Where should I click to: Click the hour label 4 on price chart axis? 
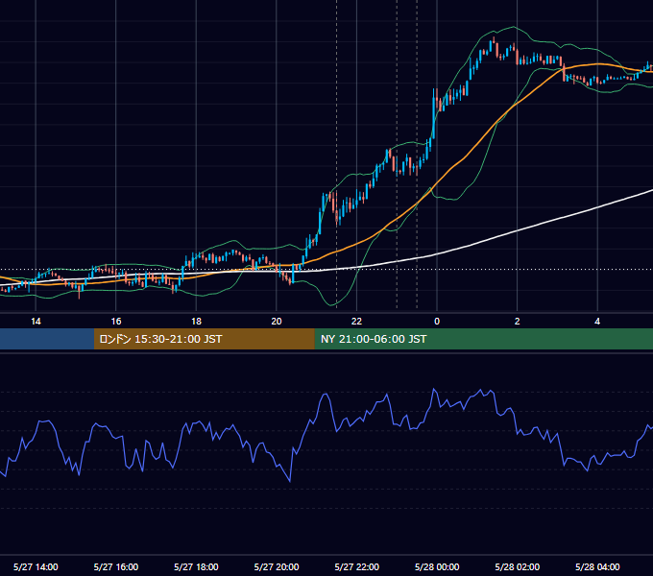(597, 322)
